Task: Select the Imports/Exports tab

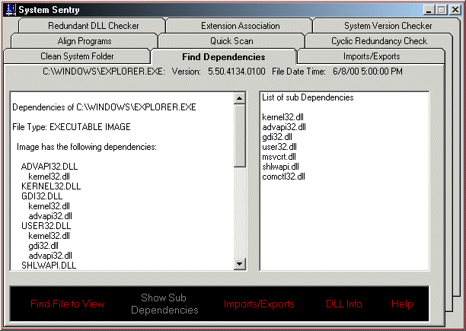Action: tap(369, 57)
